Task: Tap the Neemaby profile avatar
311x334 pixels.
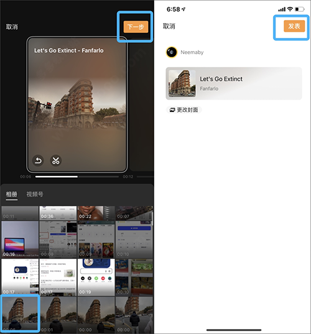Action: tap(172, 52)
